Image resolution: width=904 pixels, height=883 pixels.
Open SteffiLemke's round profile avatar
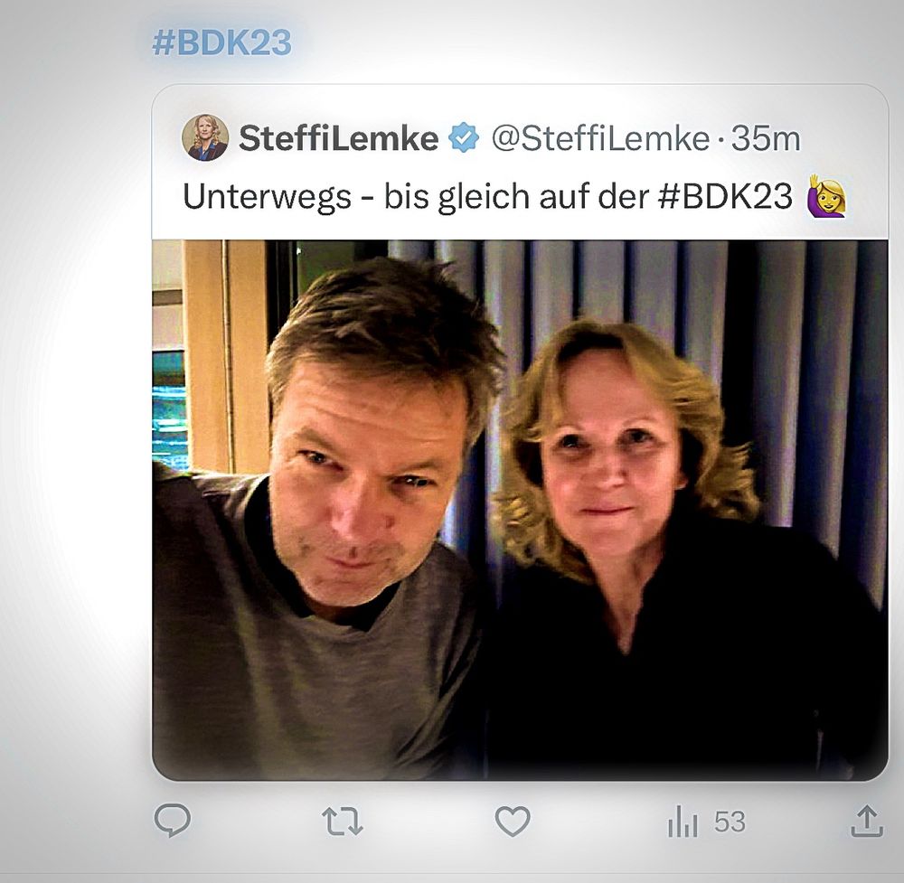(x=205, y=137)
